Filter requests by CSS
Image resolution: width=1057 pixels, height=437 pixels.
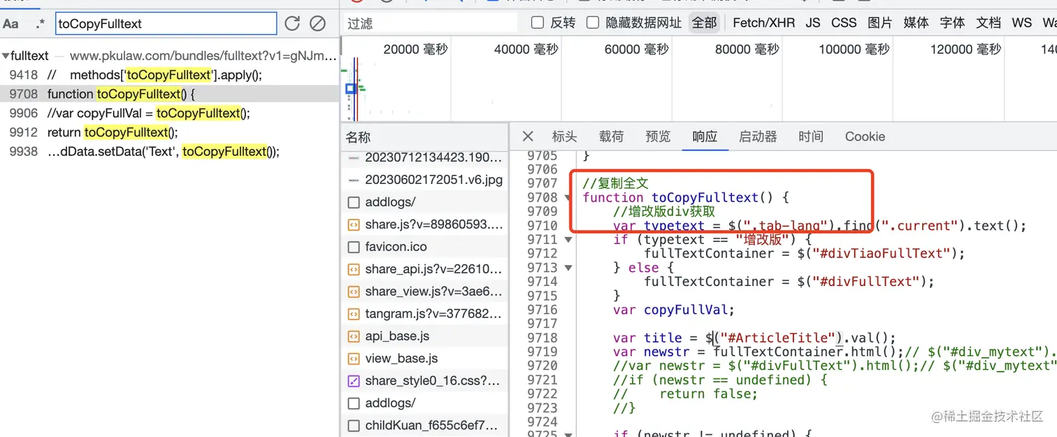[844, 23]
